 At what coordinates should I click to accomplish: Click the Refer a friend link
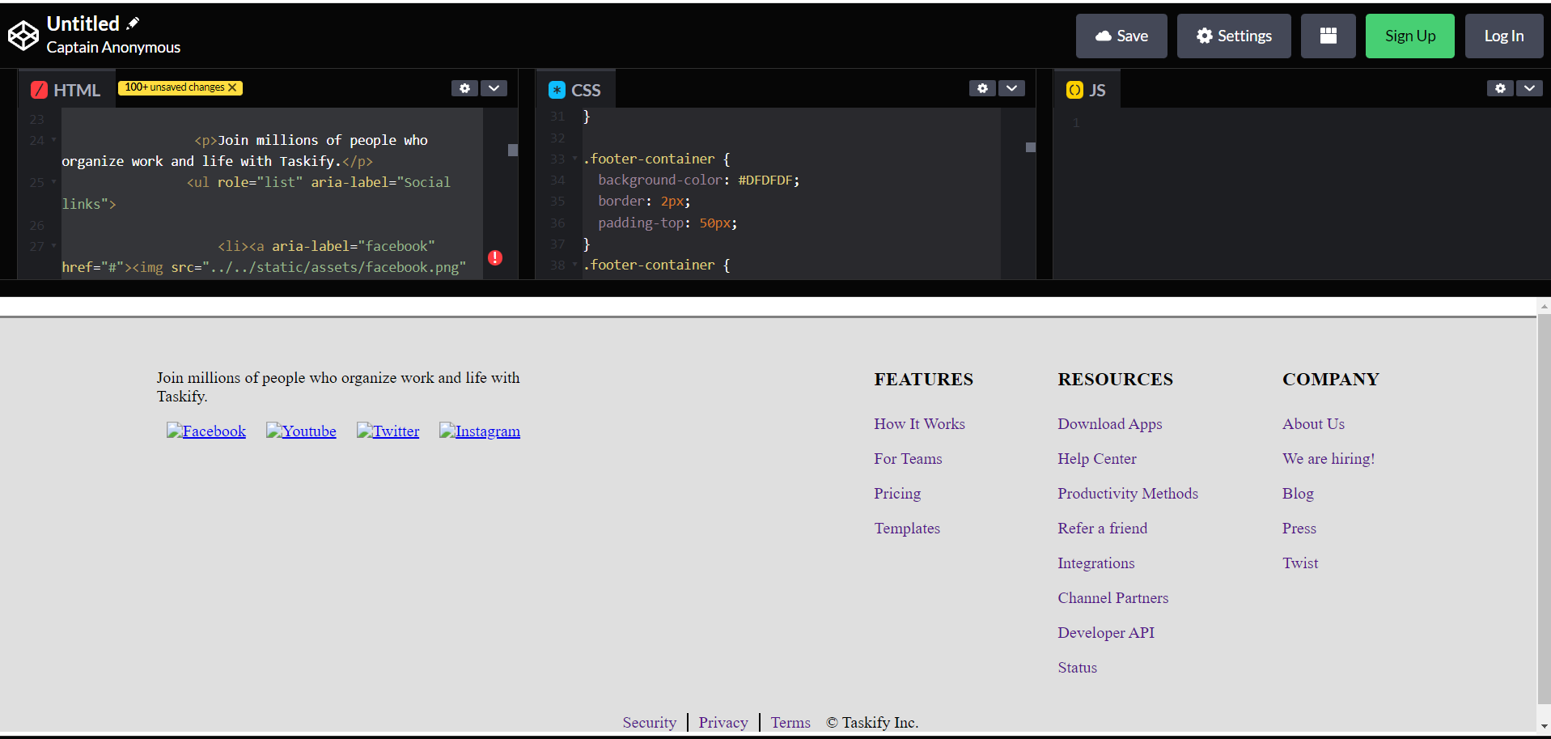1103,528
